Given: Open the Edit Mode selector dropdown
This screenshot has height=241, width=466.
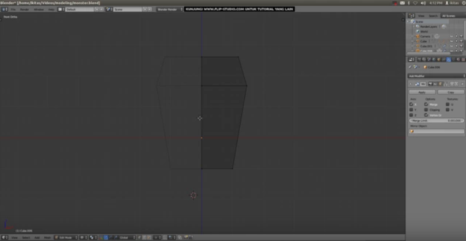Looking at the screenshot, I should [x=66, y=237].
